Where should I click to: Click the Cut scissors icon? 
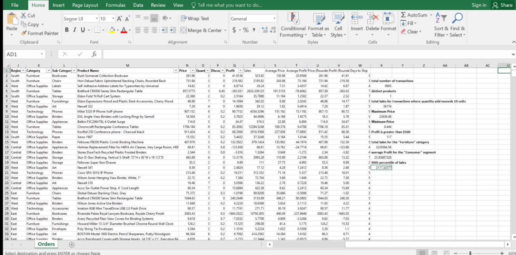point(24,15)
